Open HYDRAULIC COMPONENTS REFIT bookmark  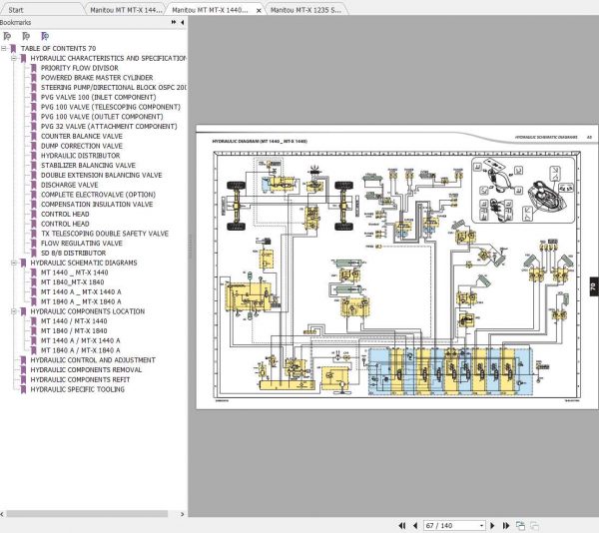[80, 379]
